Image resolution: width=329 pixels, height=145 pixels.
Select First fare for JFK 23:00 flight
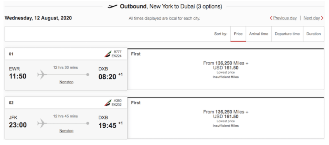pos(226,118)
